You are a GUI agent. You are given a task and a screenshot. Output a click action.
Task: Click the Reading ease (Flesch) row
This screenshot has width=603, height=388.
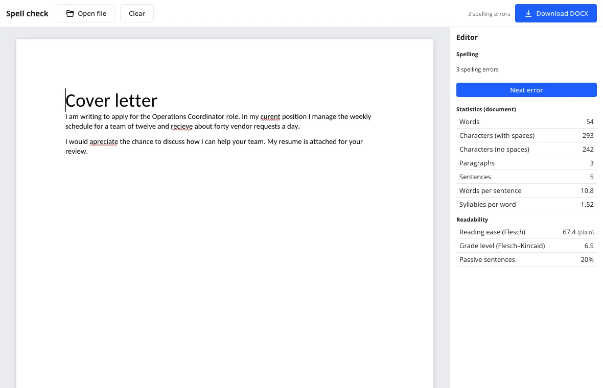point(526,232)
